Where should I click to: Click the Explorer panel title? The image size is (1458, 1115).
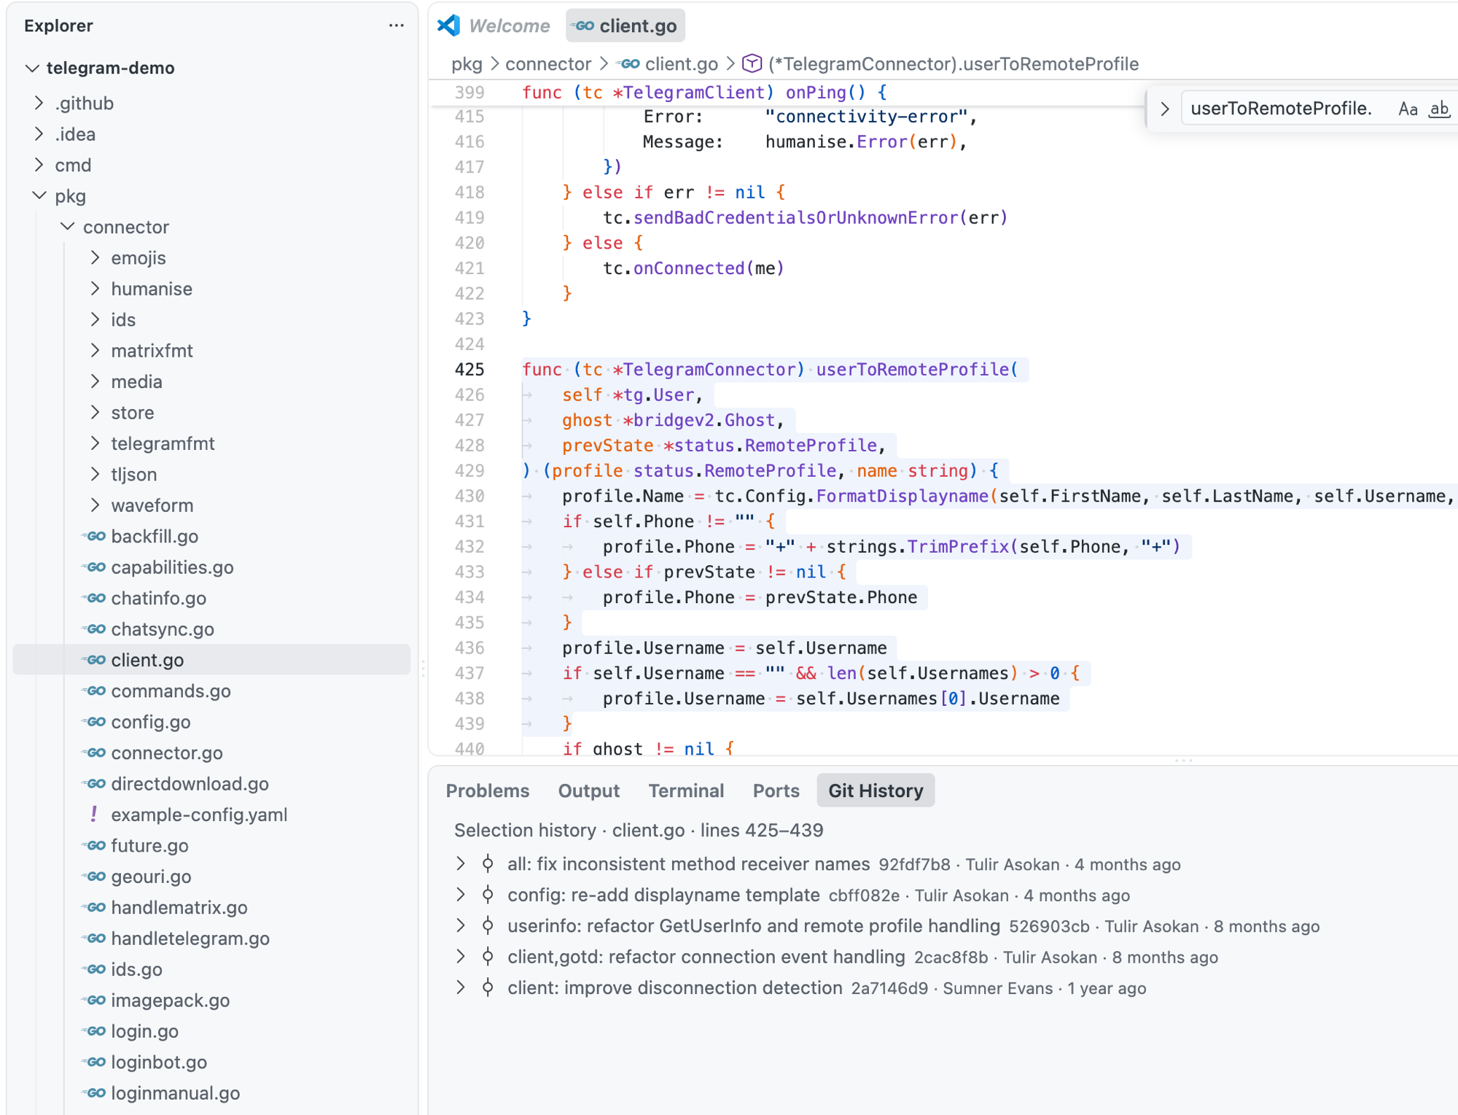click(x=58, y=26)
